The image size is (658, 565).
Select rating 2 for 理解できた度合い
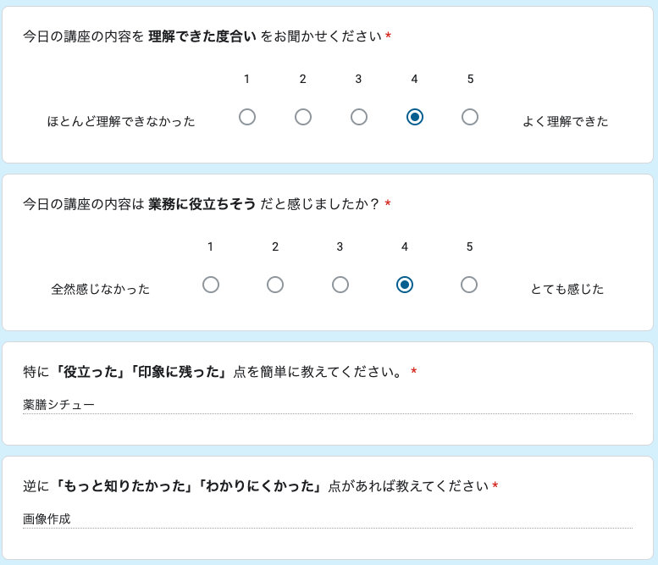tap(303, 117)
